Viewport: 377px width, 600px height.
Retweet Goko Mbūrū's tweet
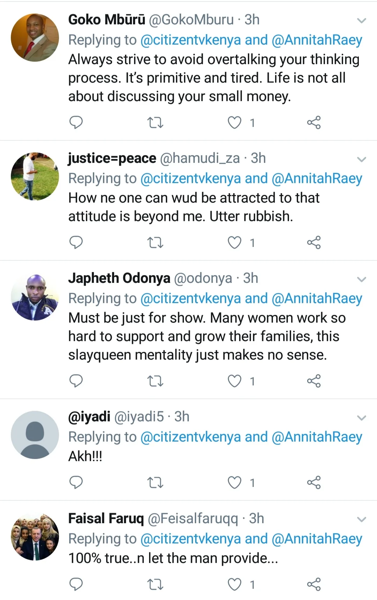click(x=155, y=122)
